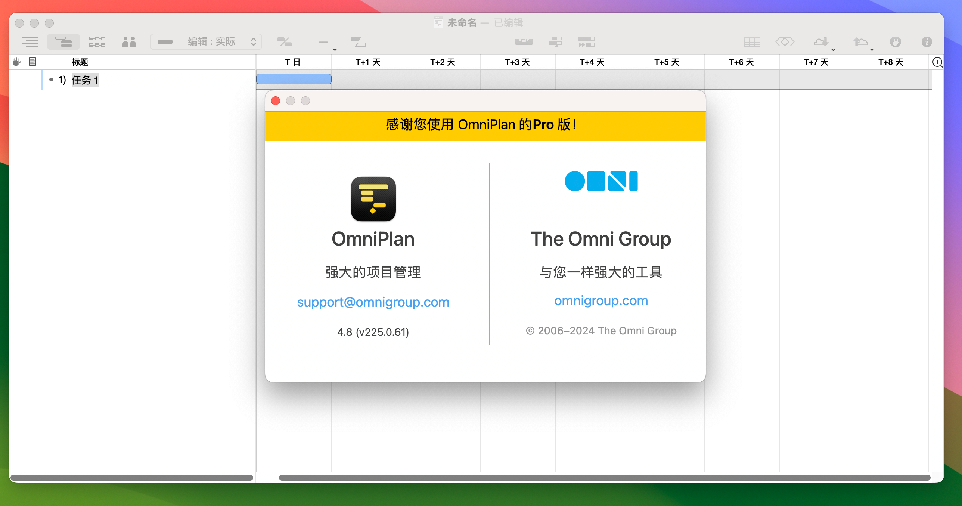Click the 未命名 document title in title bar
This screenshot has height=506, width=962.
tap(462, 23)
